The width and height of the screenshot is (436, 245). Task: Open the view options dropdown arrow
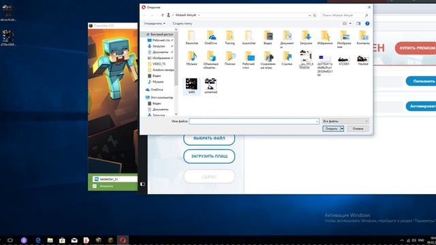click(x=350, y=24)
